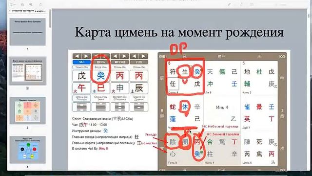Click the red 丙 stem in month column

[x=120, y=76]
